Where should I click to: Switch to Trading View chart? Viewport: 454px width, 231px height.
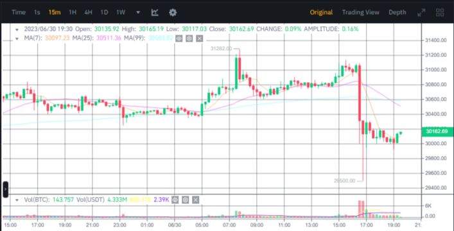coord(360,12)
